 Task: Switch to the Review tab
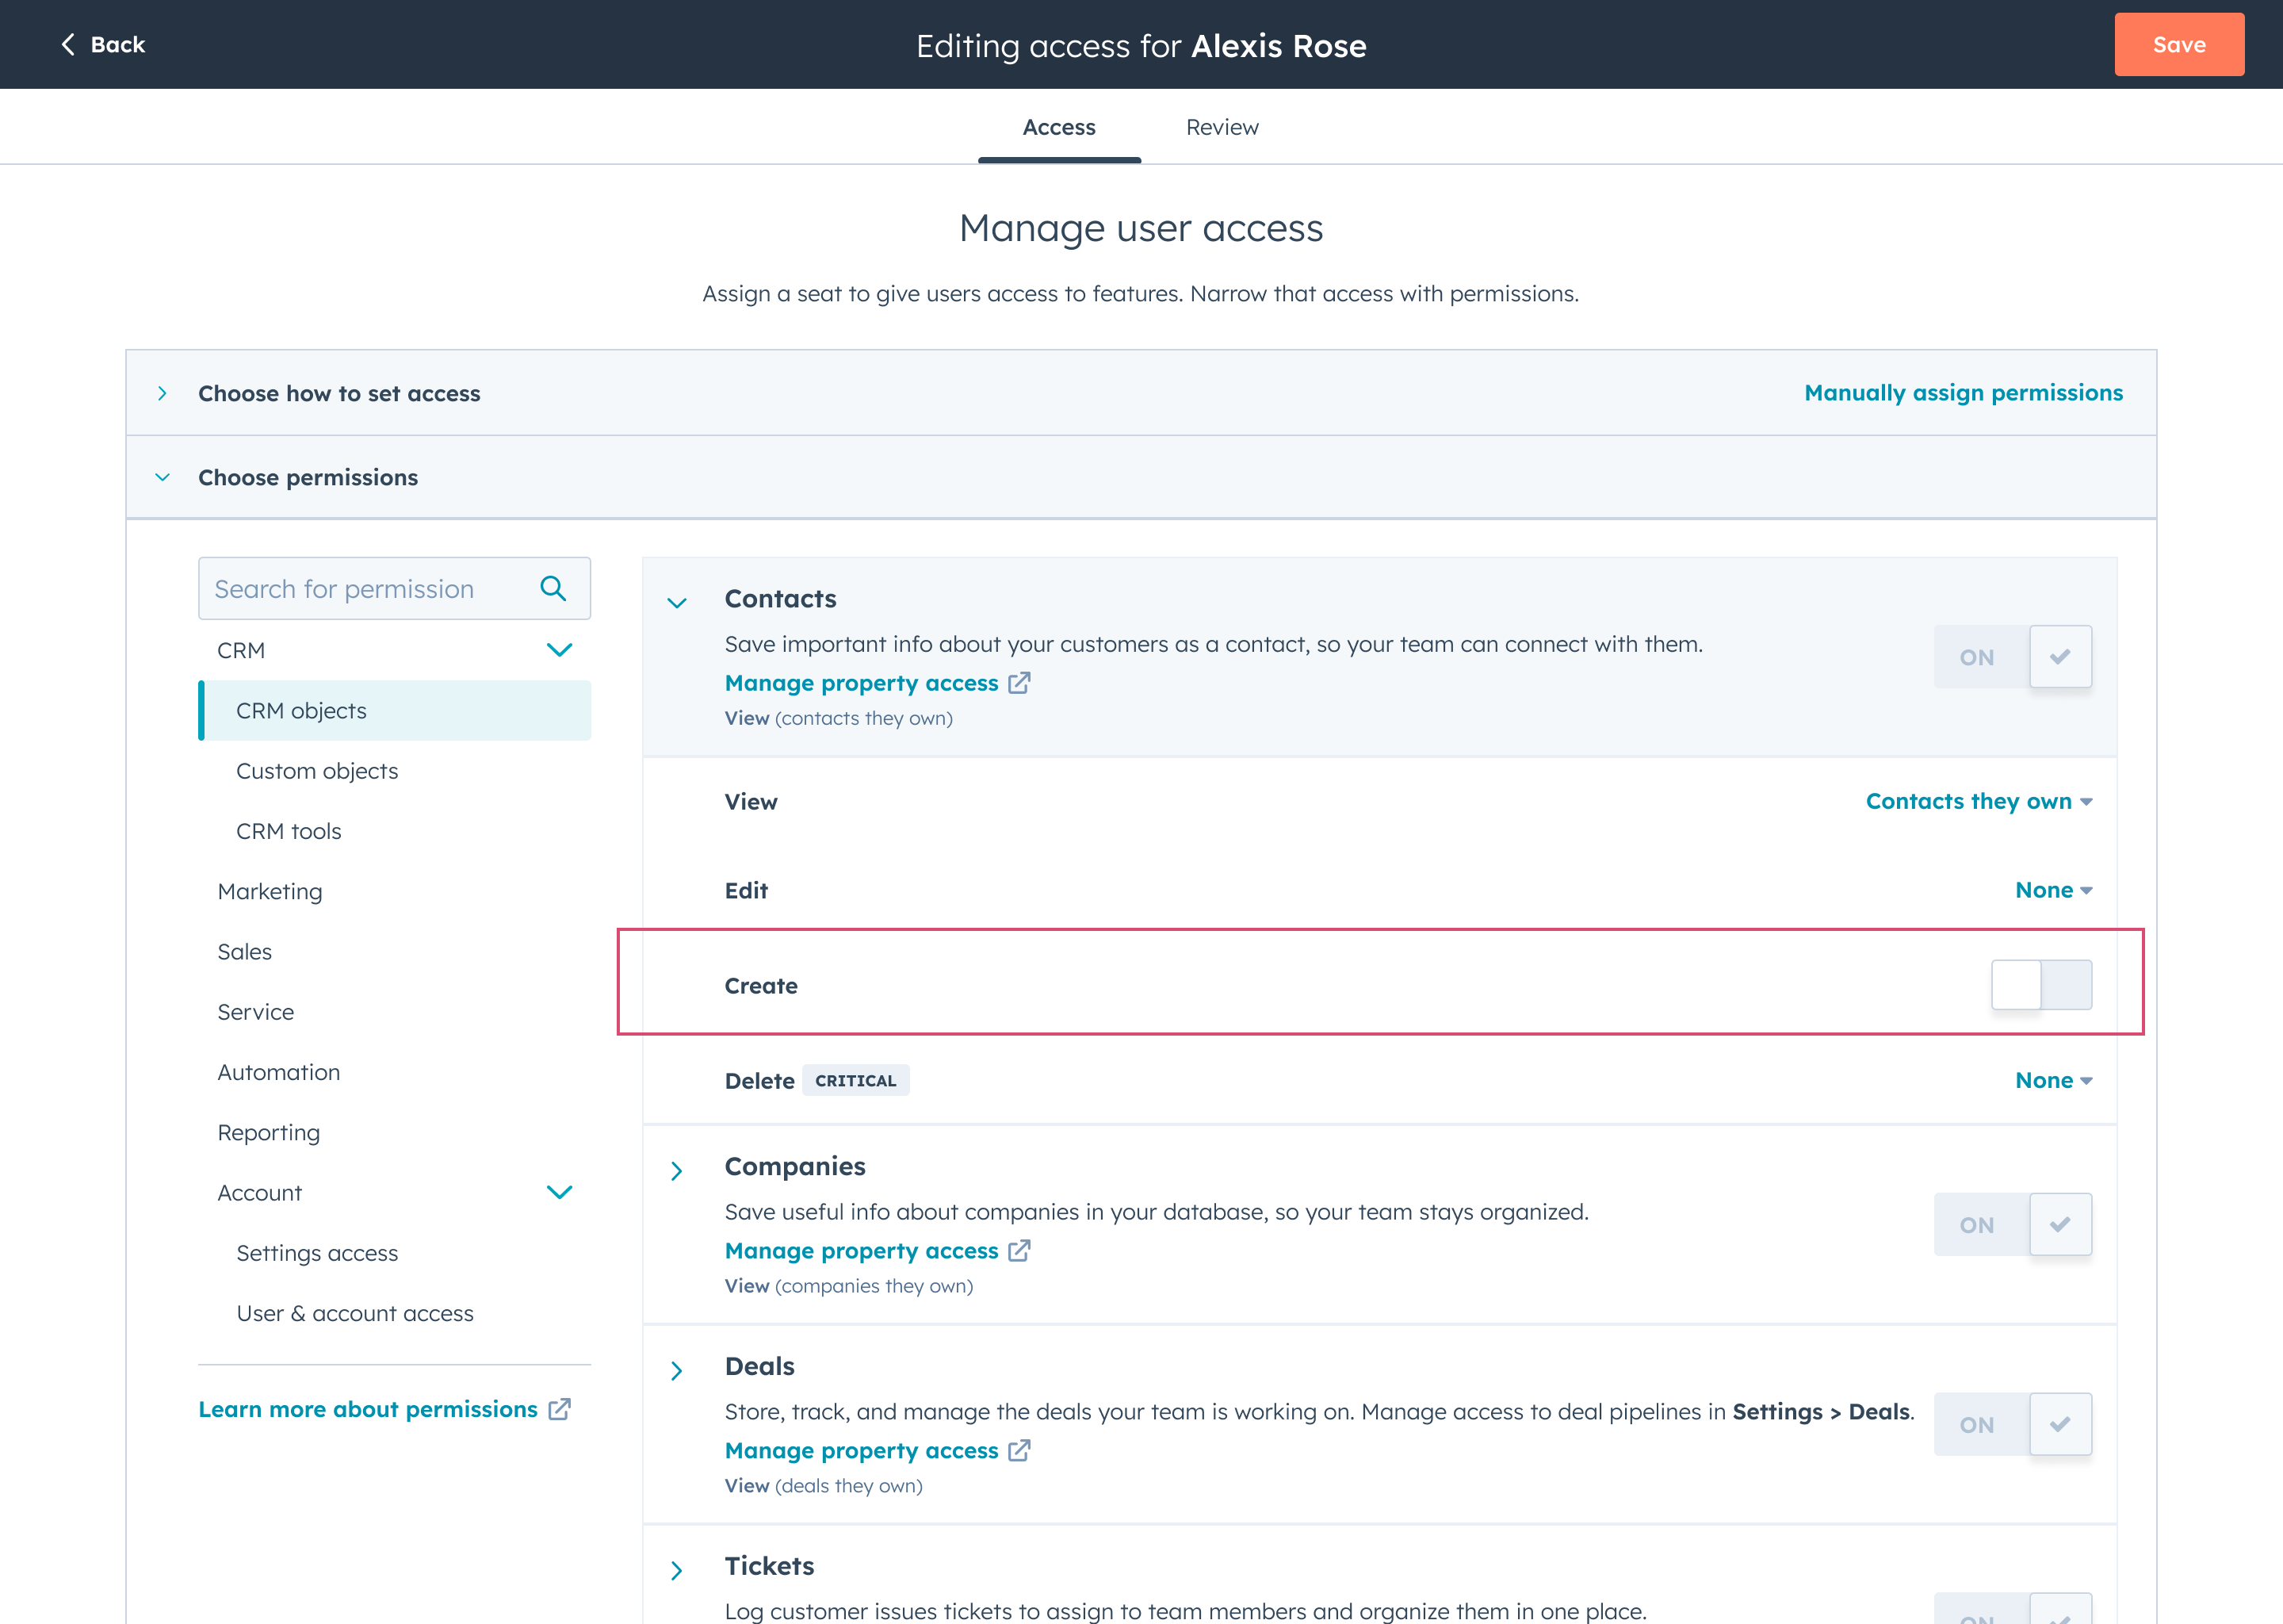click(1222, 127)
